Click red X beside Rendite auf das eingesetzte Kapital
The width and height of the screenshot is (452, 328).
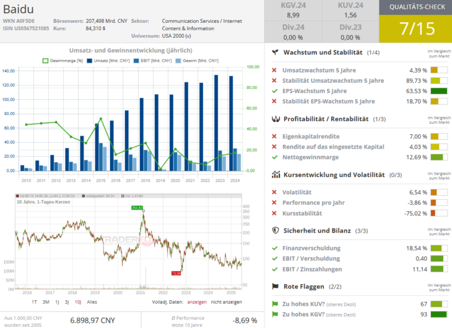pos(274,147)
